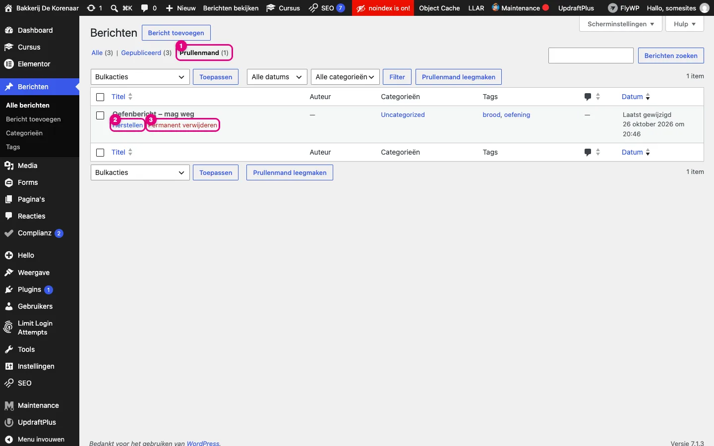The width and height of the screenshot is (714, 446).
Task: Click the Bericht toevoegen button near heading
Action: [176, 33]
